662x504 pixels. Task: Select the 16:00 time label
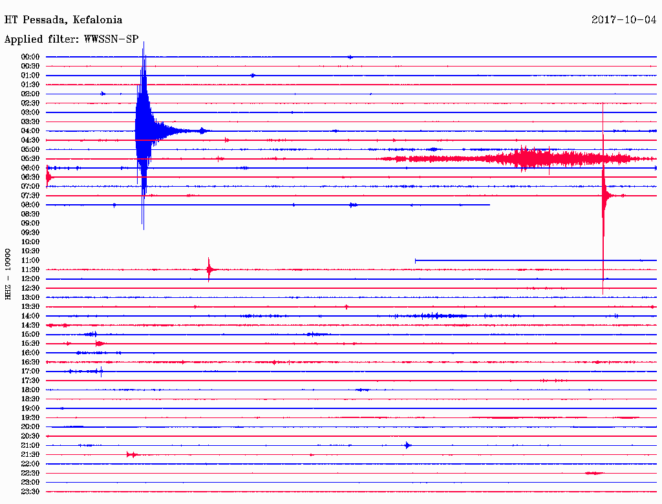pos(30,353)
